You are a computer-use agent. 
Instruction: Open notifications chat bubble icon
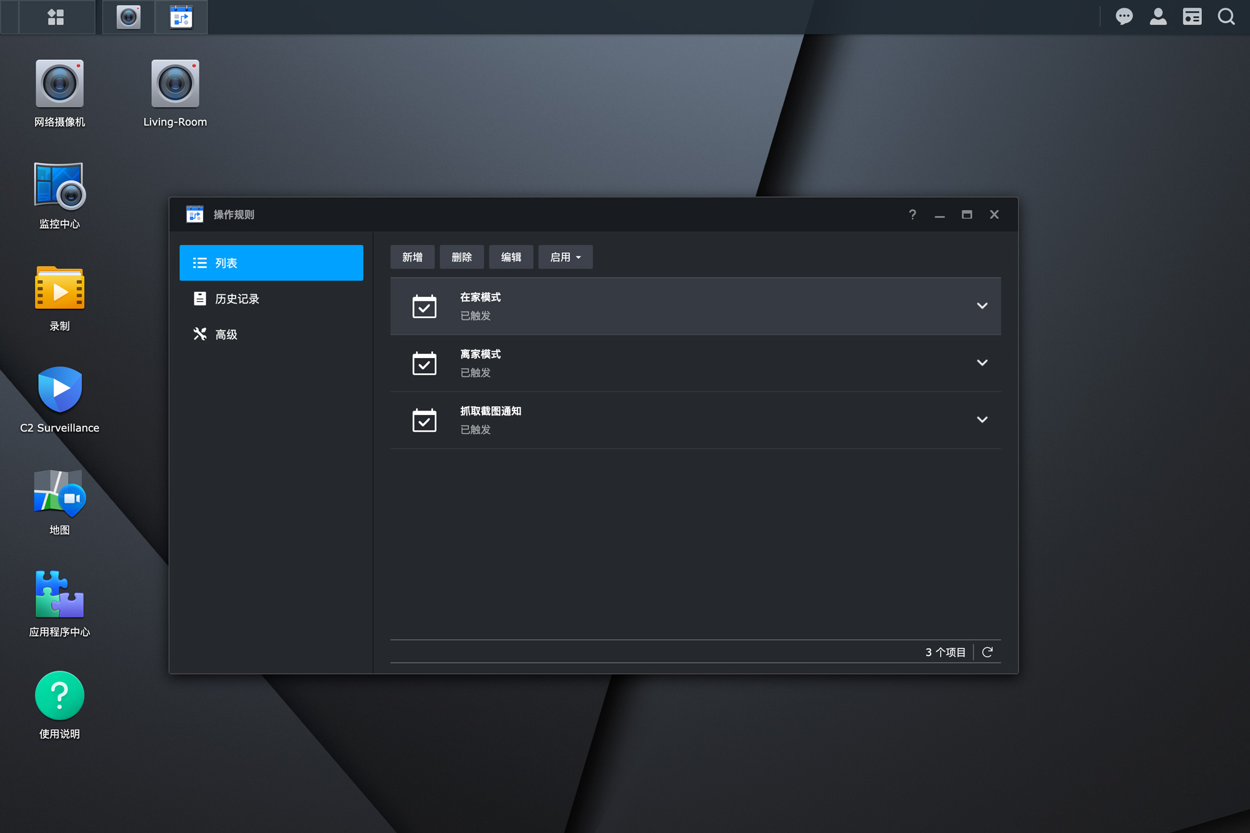click(1124, 16)
